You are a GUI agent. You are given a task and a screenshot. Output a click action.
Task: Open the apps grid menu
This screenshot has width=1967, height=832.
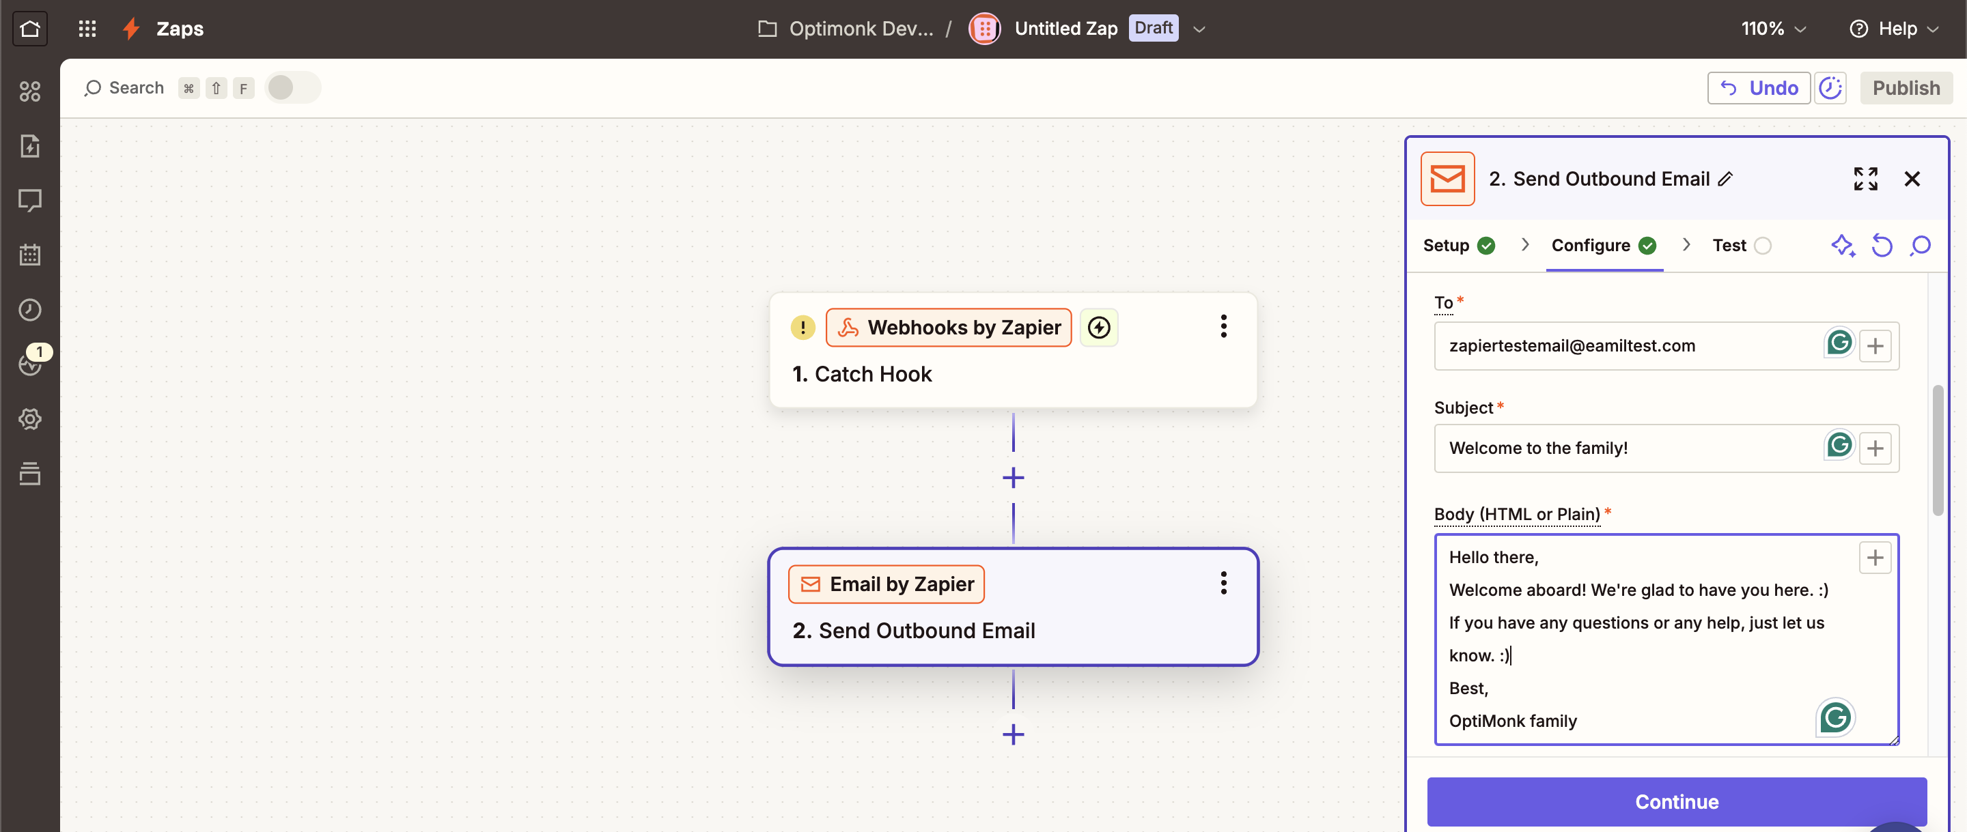click(x=87, y=29)
